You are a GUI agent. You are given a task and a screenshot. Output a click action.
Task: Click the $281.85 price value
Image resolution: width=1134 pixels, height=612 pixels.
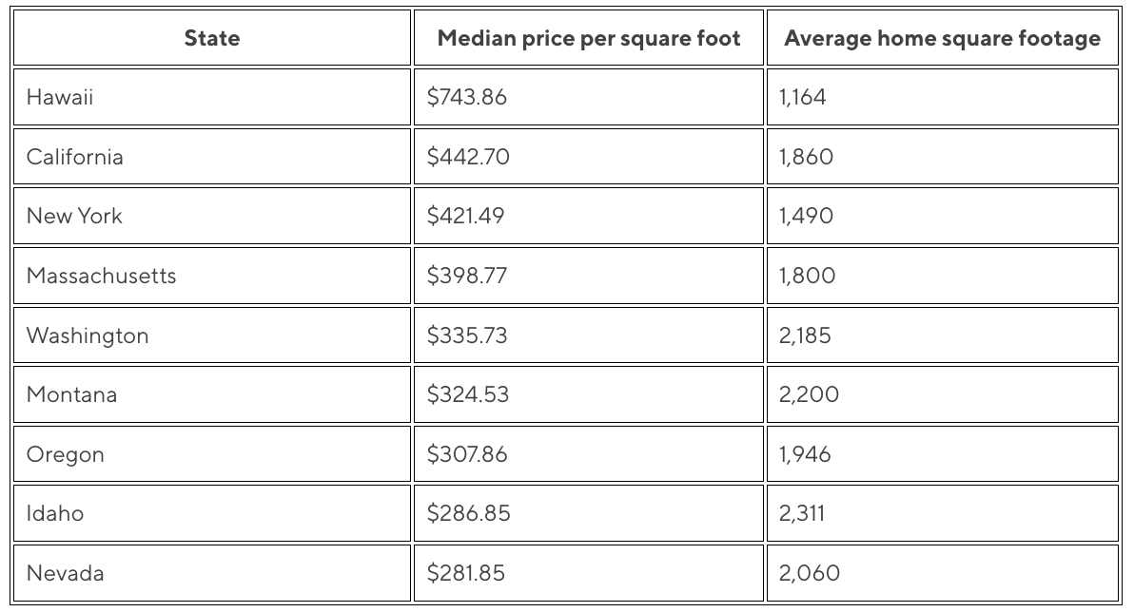click(x=466, y=573)
